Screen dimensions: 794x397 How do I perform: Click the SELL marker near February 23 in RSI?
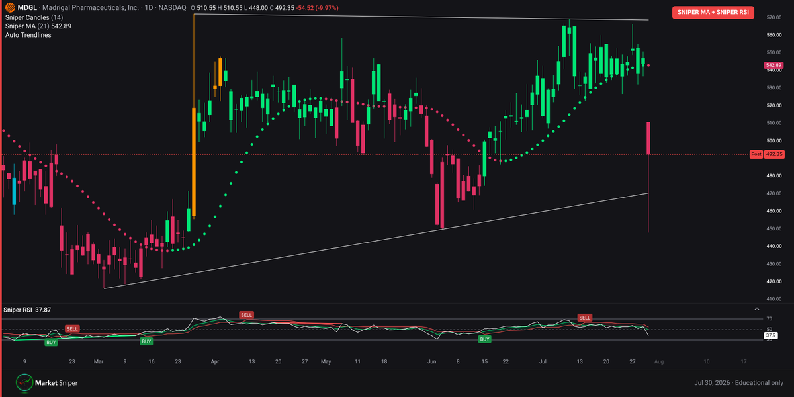click(x=72, y=328)
